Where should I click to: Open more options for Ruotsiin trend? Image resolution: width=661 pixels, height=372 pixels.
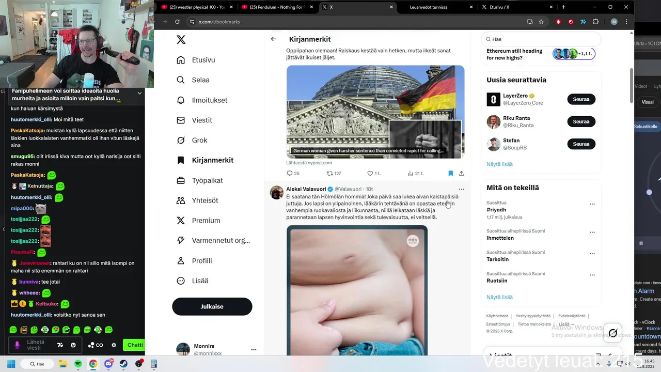coord(592,275)
